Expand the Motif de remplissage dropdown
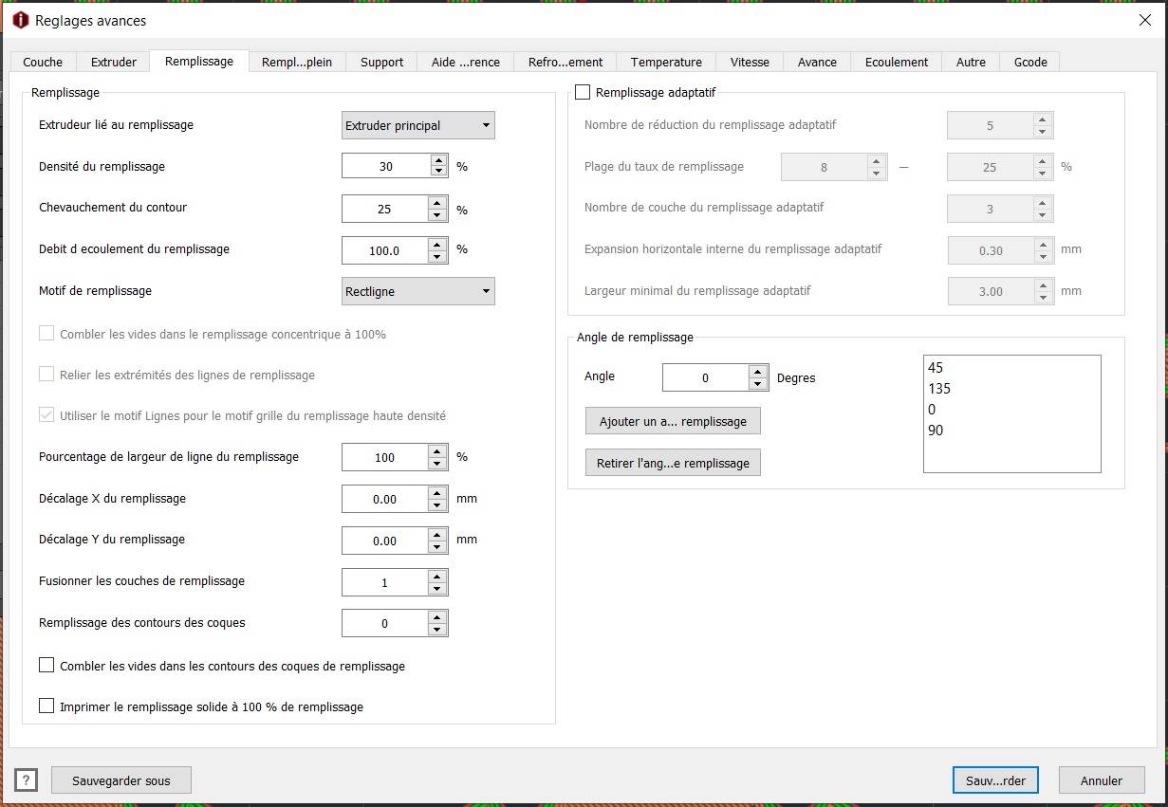 [x=418, y=291]
